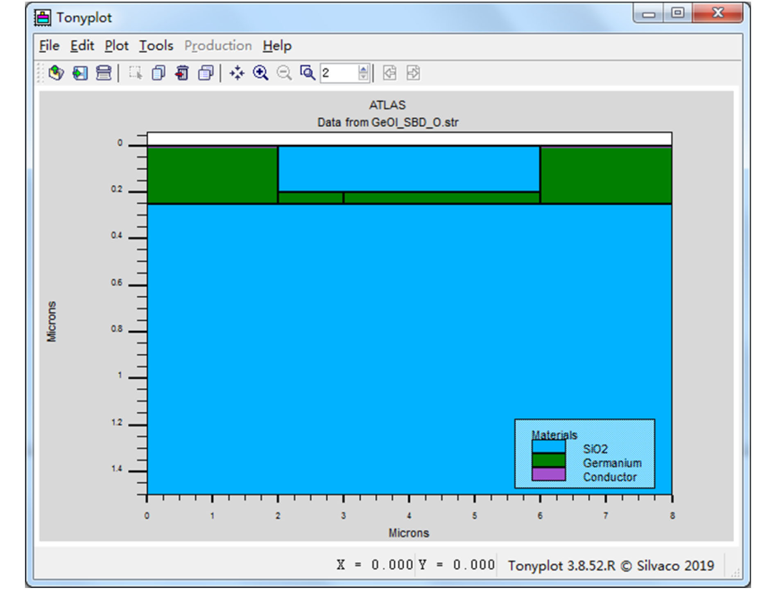Open the Help menu
The height and width of the screenshot is (590, 774).
point(277,45)
